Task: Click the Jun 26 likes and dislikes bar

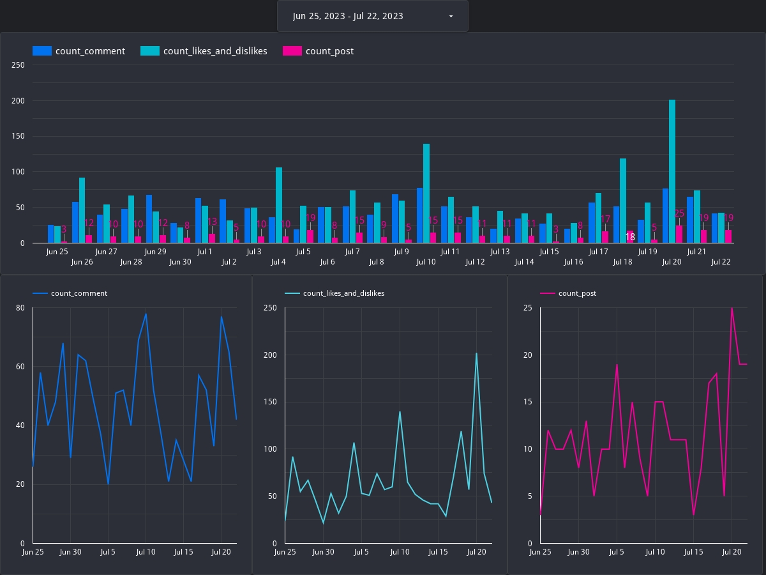Action: [82, 210]
